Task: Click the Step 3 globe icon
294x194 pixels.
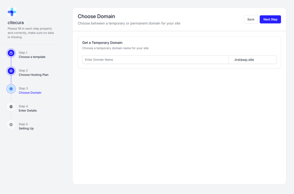Action: (x=11, y=89)
